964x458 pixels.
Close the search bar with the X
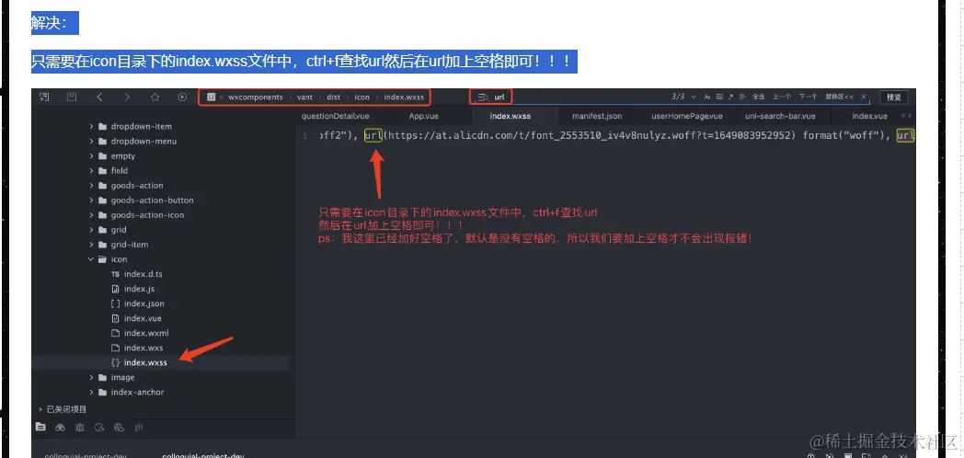(x=864, y=97)
